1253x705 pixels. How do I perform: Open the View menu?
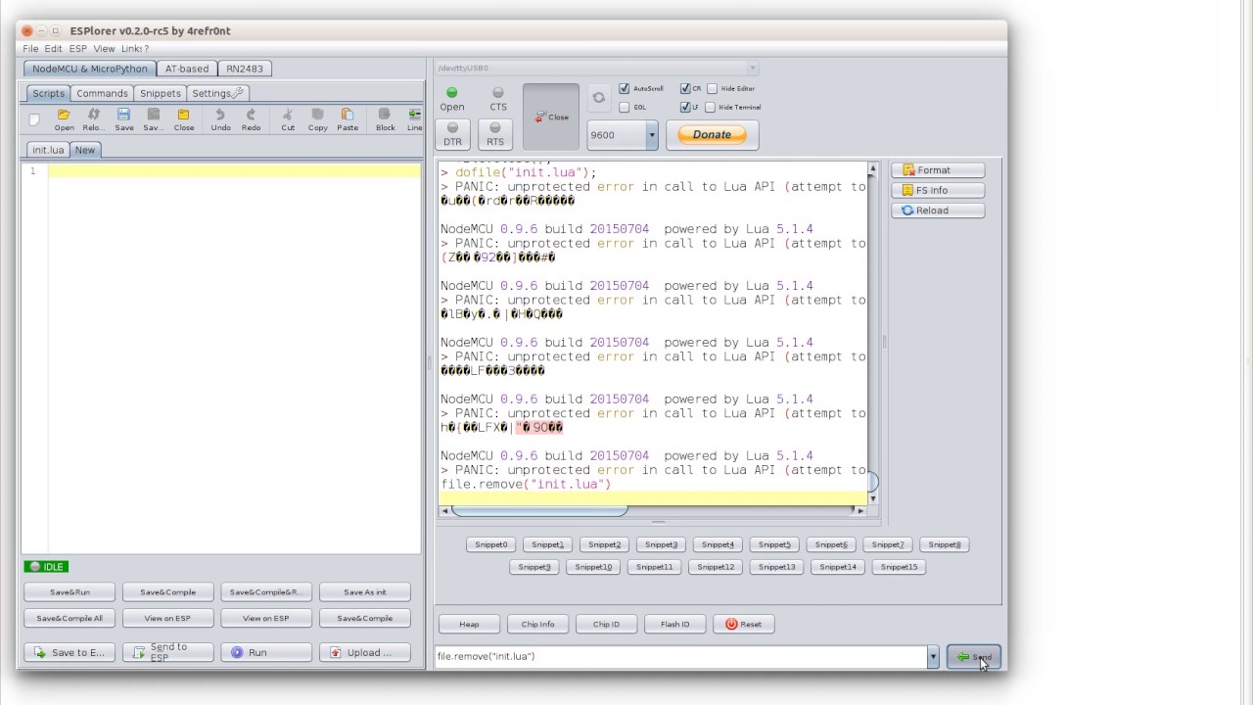(x=104, y=48)
